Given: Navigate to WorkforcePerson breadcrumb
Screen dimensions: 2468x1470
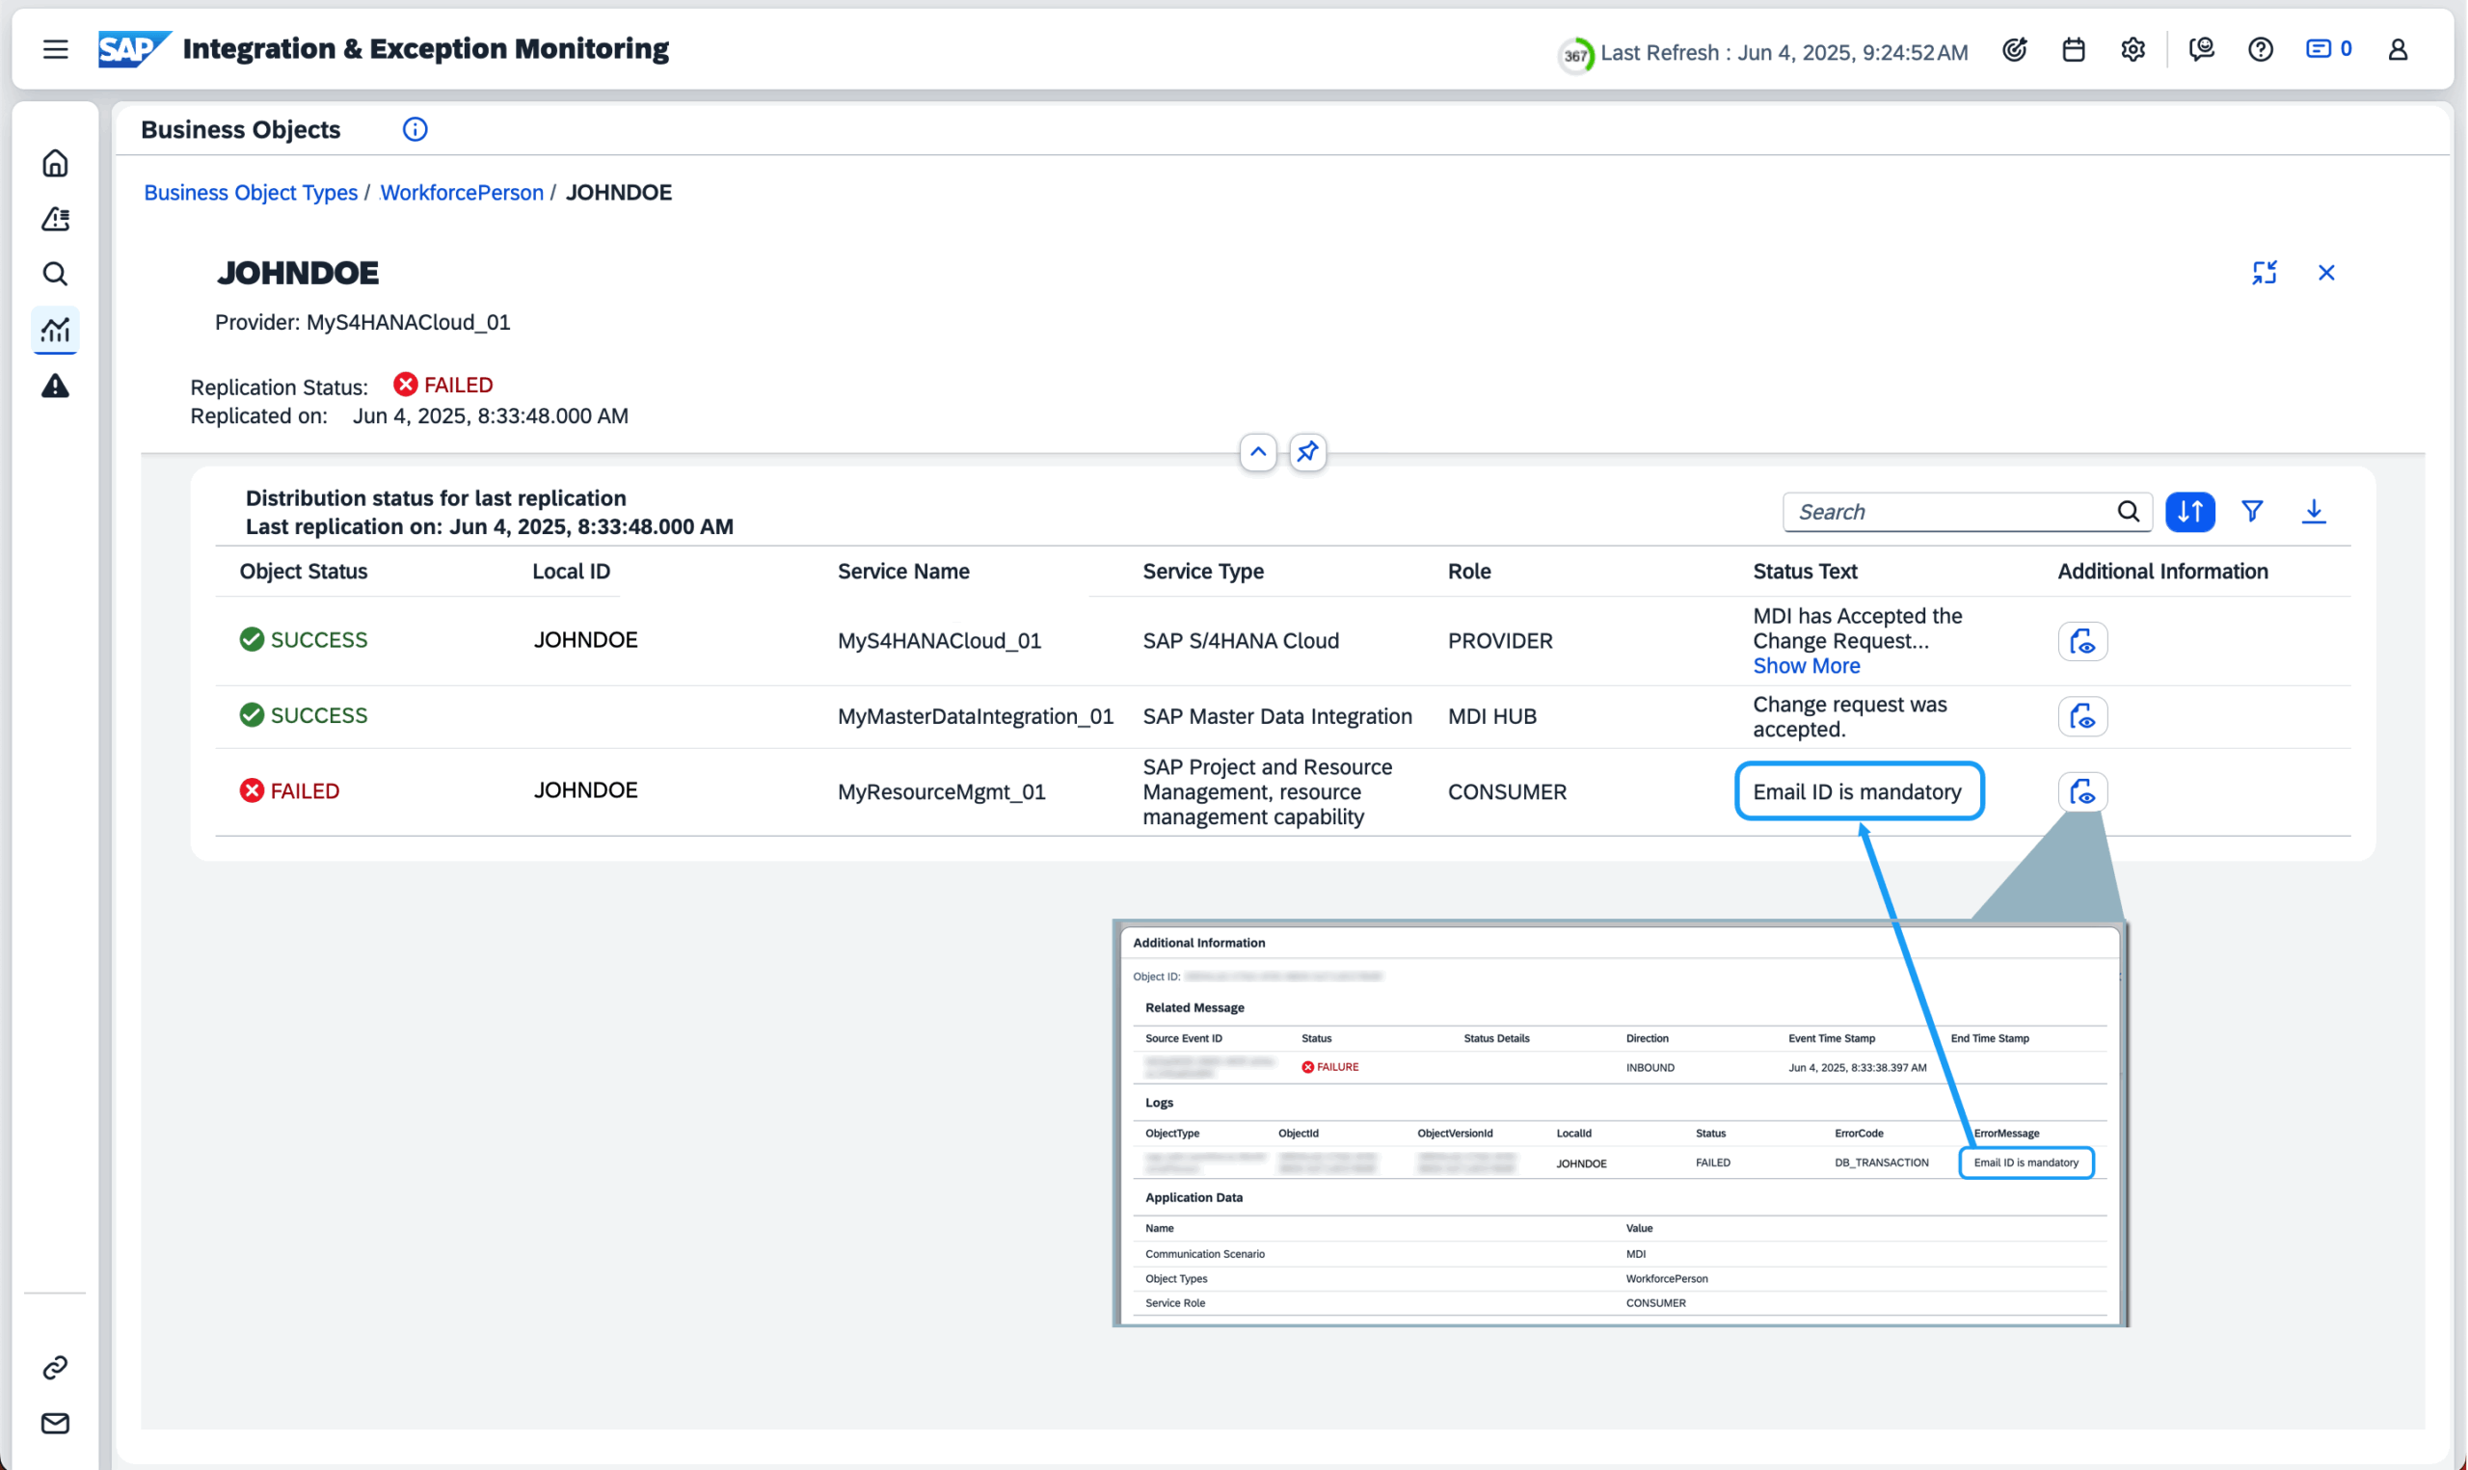Looking at the screenshot, I should coord(462,192).
